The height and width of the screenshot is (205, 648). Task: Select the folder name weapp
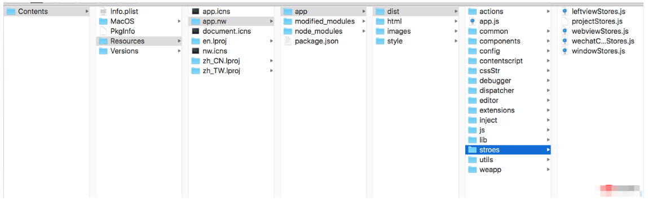coord(491,170)
